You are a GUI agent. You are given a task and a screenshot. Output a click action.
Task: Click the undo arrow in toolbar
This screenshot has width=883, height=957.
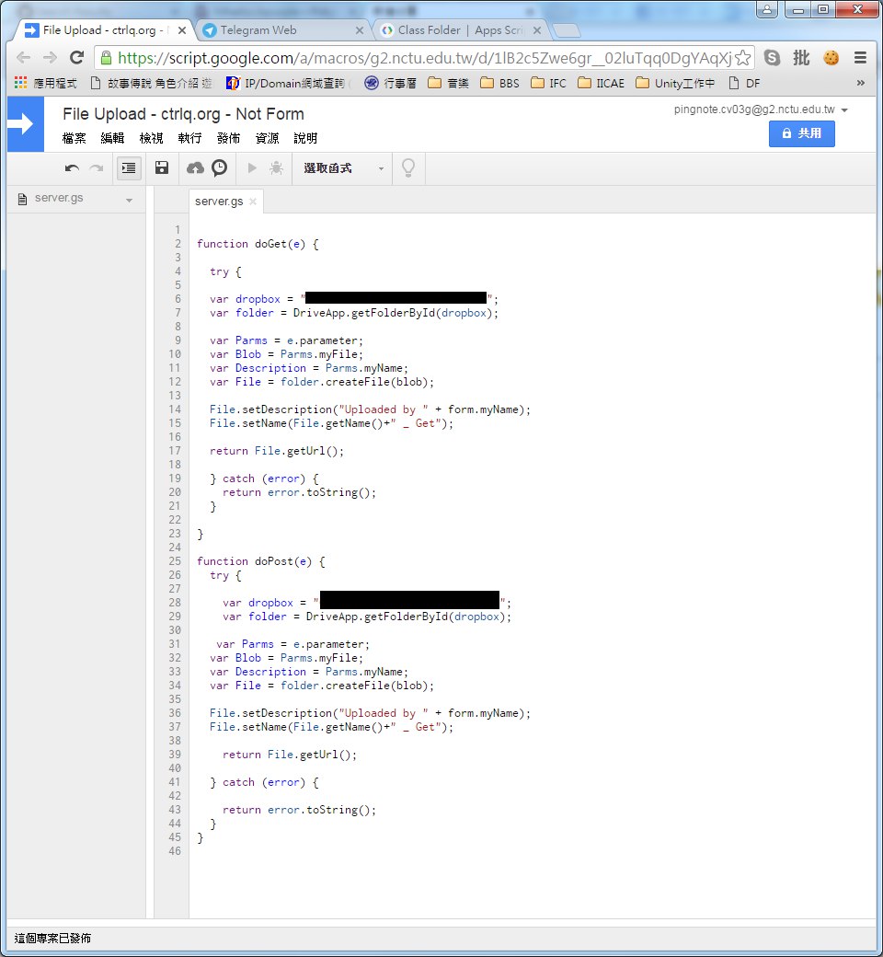72,167
